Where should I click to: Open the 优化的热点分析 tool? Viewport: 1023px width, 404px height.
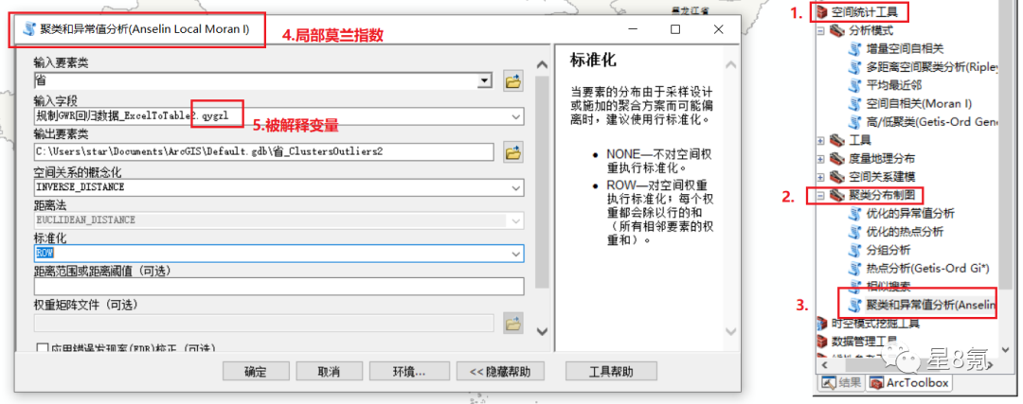pyautogui.click(x=905, y=231)
